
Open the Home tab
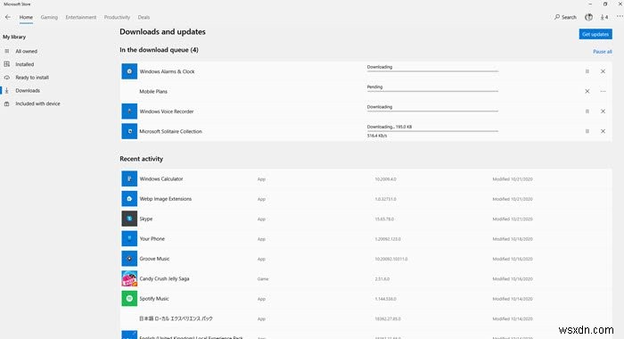26,17
